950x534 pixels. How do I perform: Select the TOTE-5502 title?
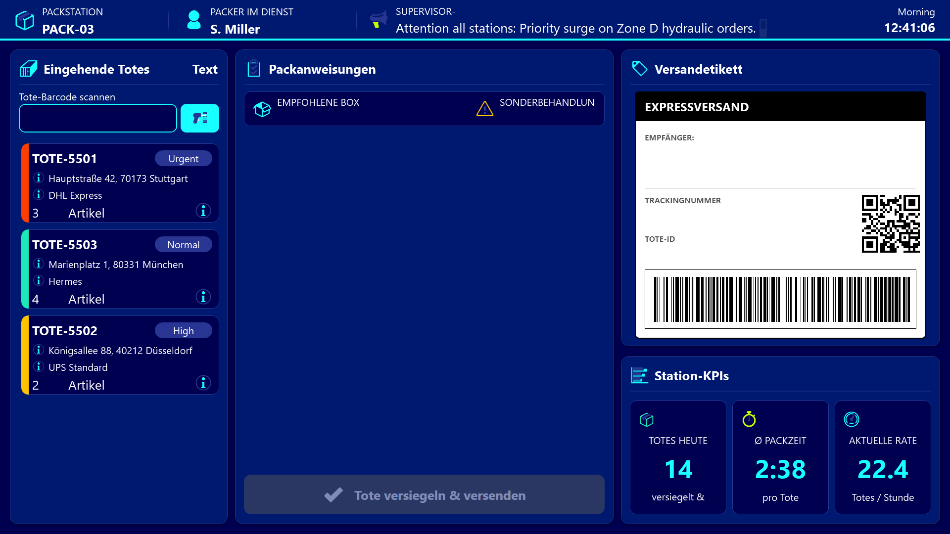point(65,331)
